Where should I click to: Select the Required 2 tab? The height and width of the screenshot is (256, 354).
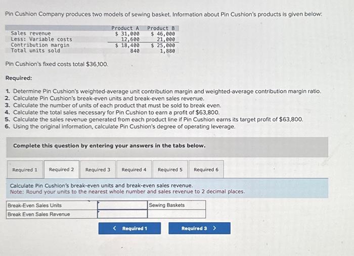click(61, 170)
